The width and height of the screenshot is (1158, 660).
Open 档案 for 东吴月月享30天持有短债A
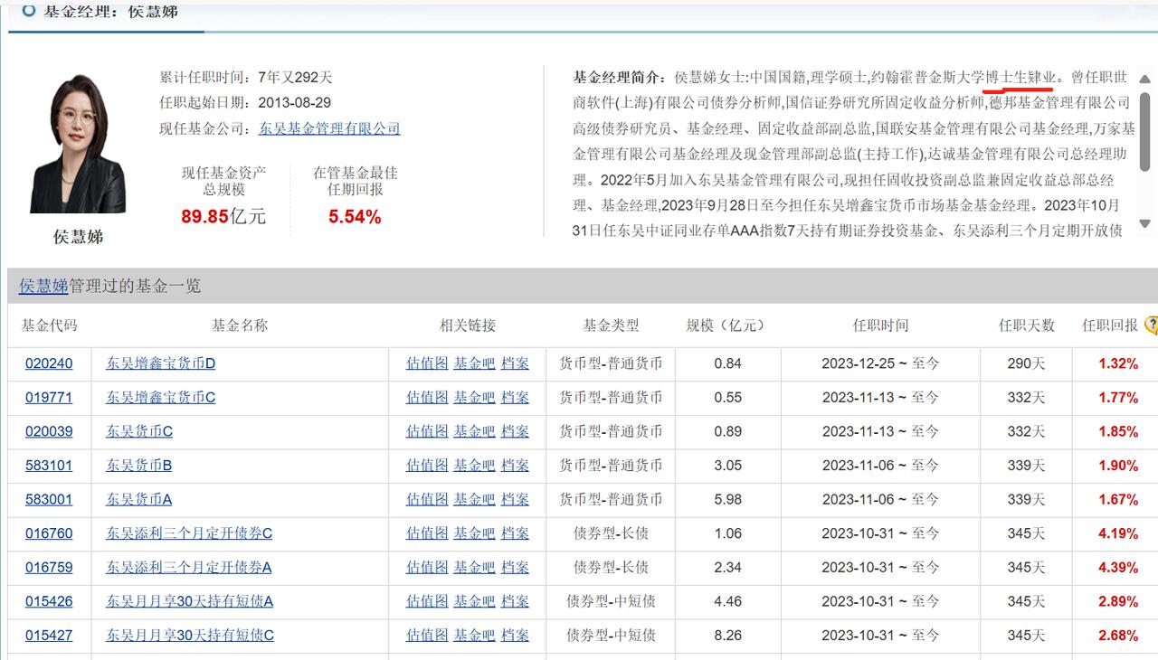click(515, 601)
